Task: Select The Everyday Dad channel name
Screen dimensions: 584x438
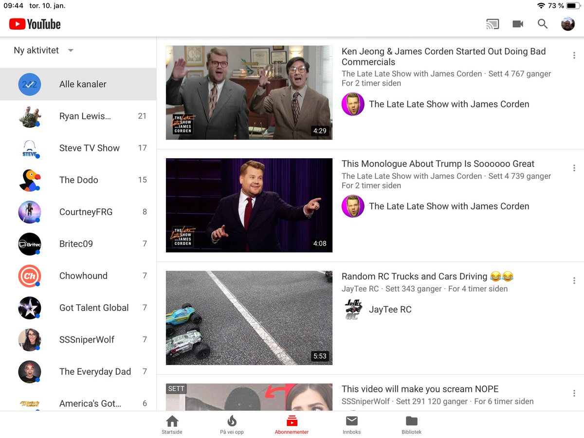Action: tap(95, 372)
